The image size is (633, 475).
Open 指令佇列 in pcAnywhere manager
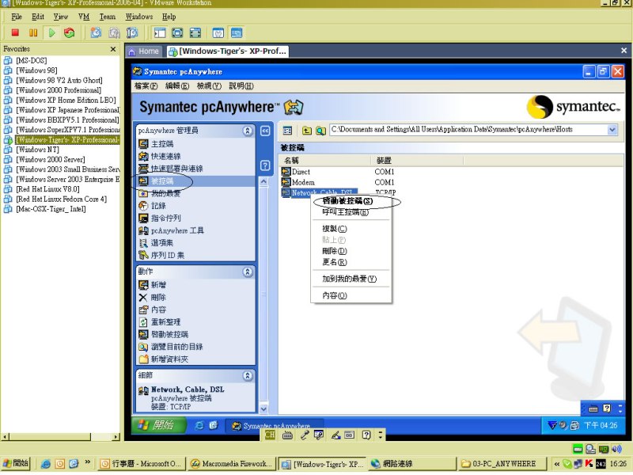[x=160, y=218]
